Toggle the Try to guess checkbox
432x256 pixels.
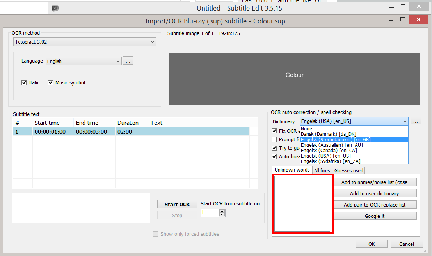[x=274, y=148]
